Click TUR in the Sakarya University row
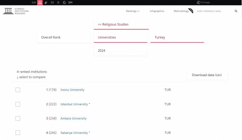Image resolution: width=242 pixels, height=140 pixels. [167, 133]
